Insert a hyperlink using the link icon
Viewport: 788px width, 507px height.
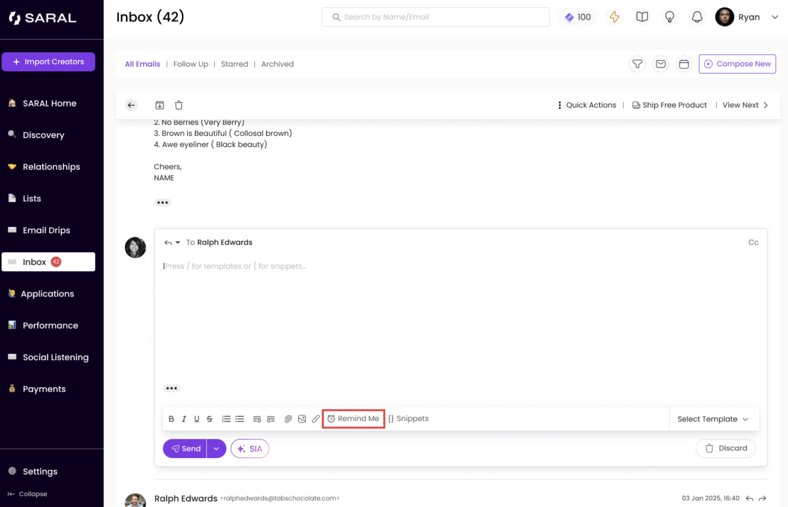[315, 419]
